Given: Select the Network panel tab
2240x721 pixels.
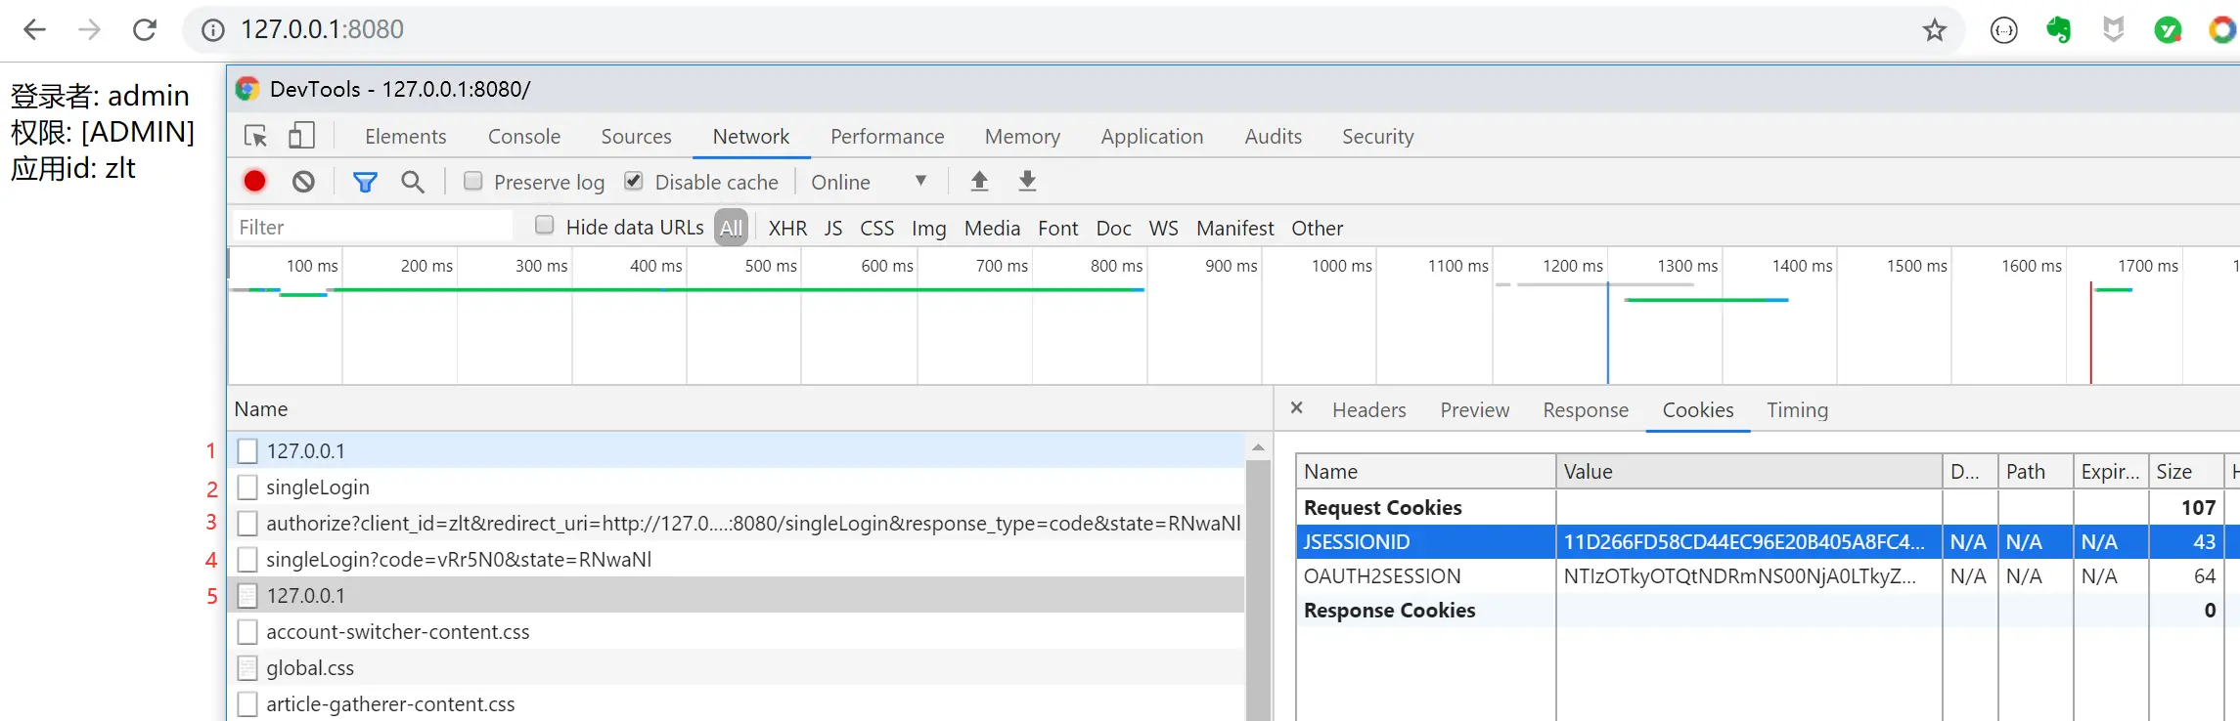Looking at the screenshot, I should click(751, 137).
